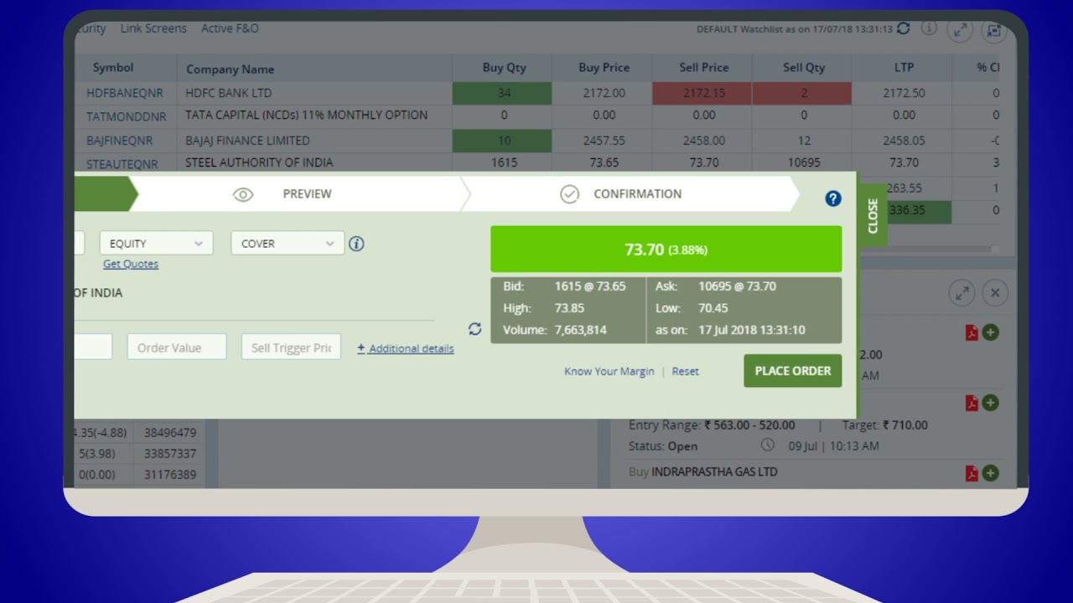Open PDF report in topmost research card
The height and width of the screenshot is (603, 1073).
pyautogui.click(x=972, y=332)
